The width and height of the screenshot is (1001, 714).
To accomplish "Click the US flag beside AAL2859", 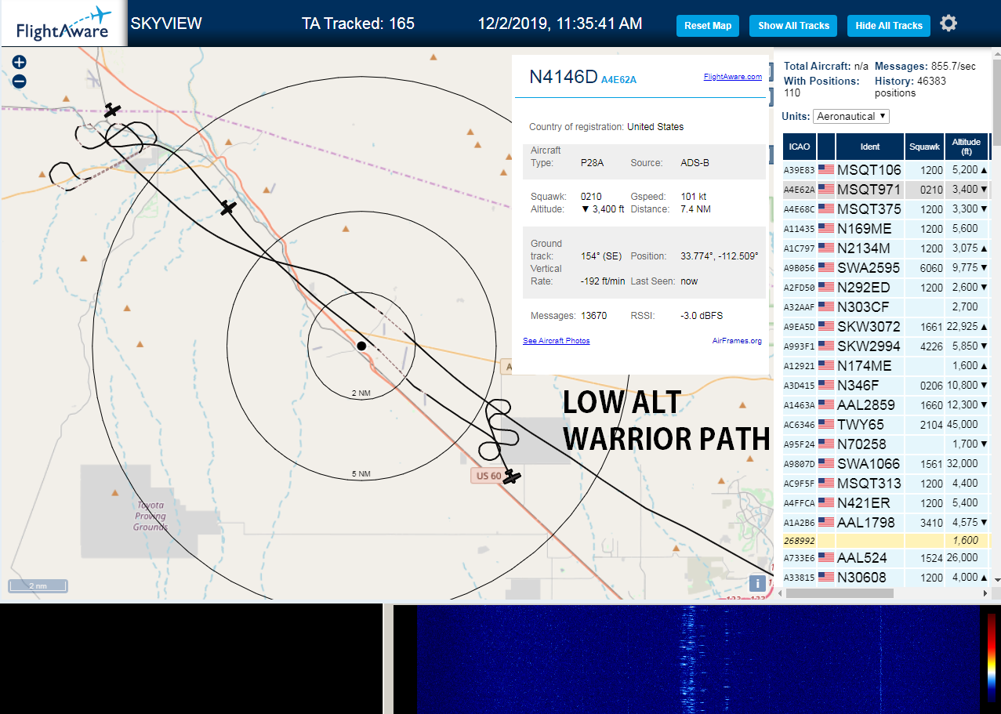I will click(826, 404).
